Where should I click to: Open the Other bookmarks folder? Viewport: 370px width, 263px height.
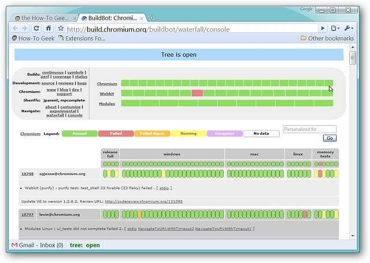pos(327,38)
